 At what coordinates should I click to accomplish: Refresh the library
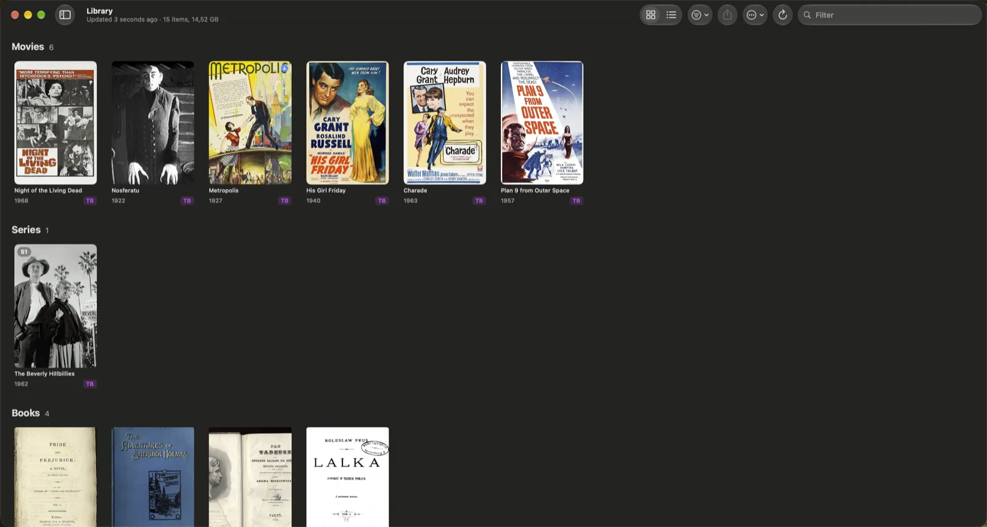(782, 15)
